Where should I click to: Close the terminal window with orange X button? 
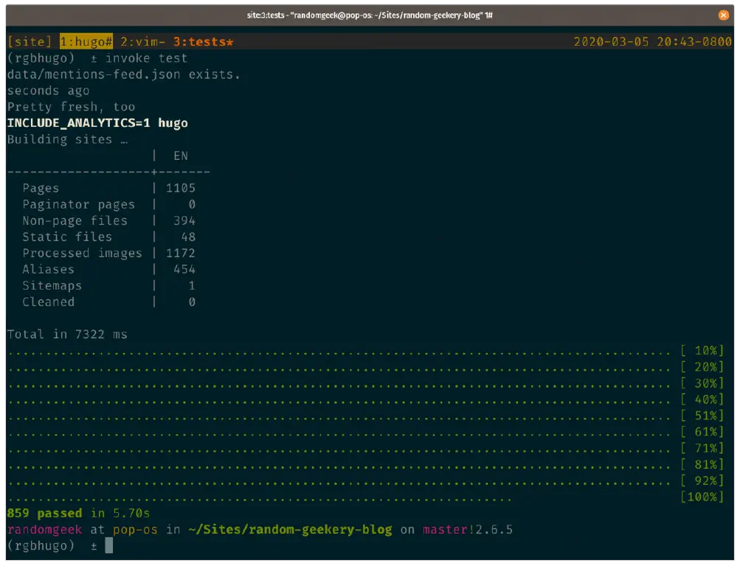pos(723,15)
